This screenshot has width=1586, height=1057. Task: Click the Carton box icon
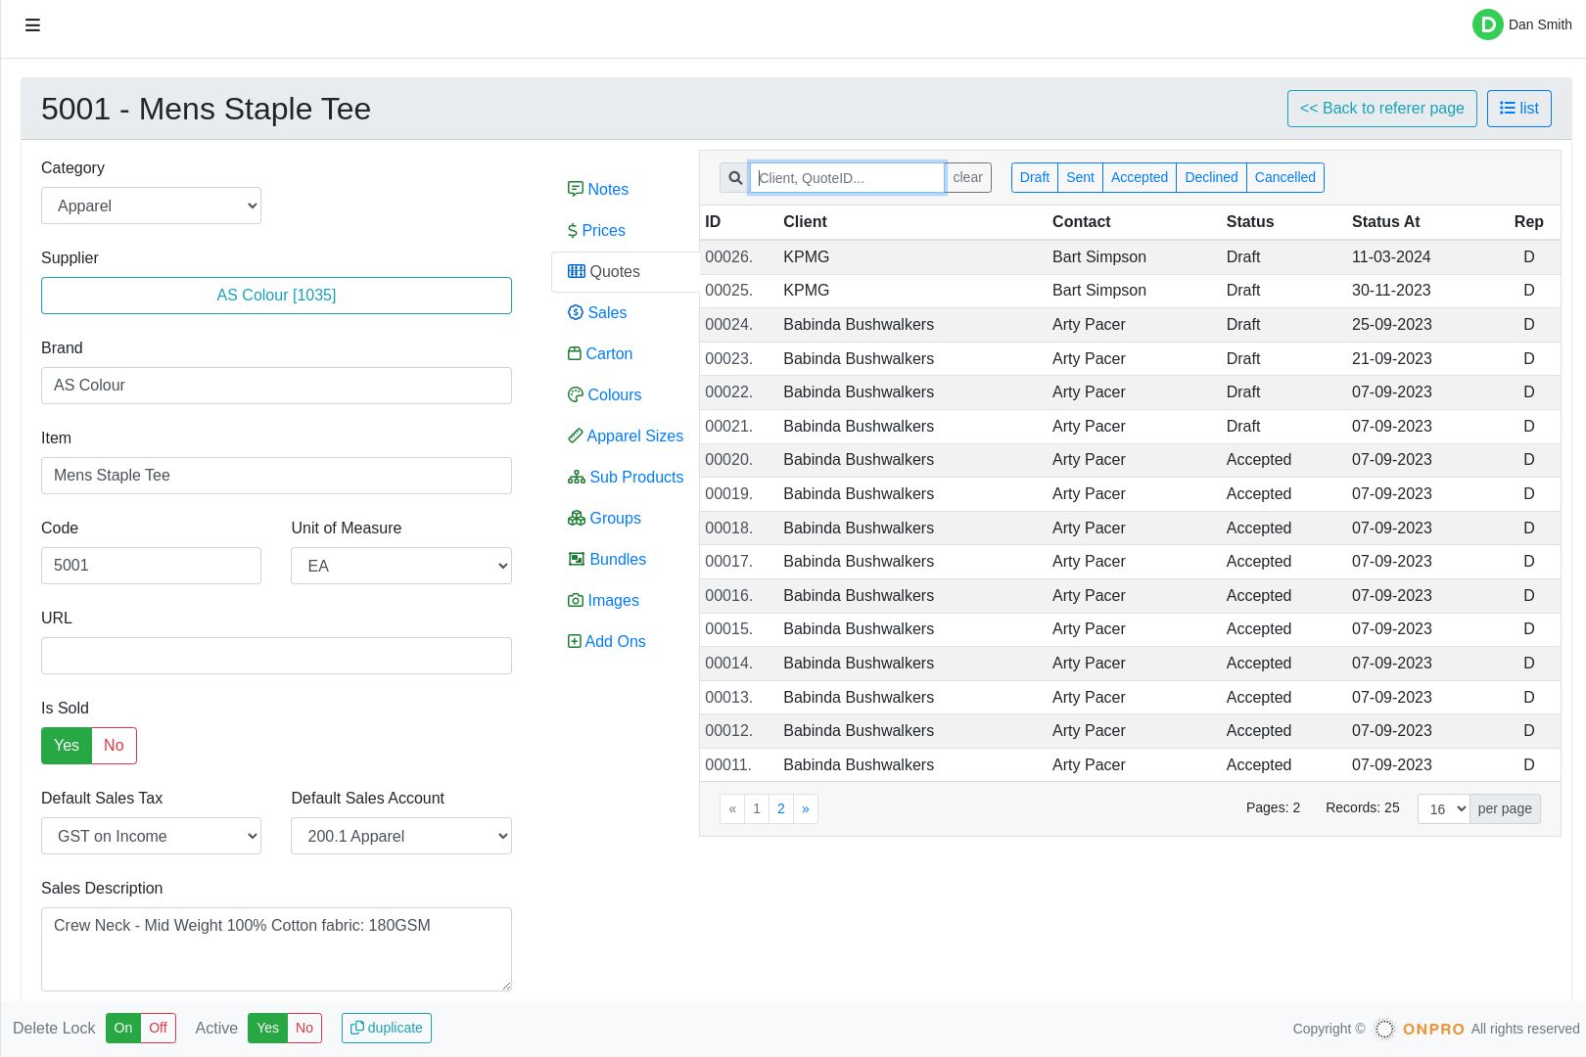click(575, 353)
